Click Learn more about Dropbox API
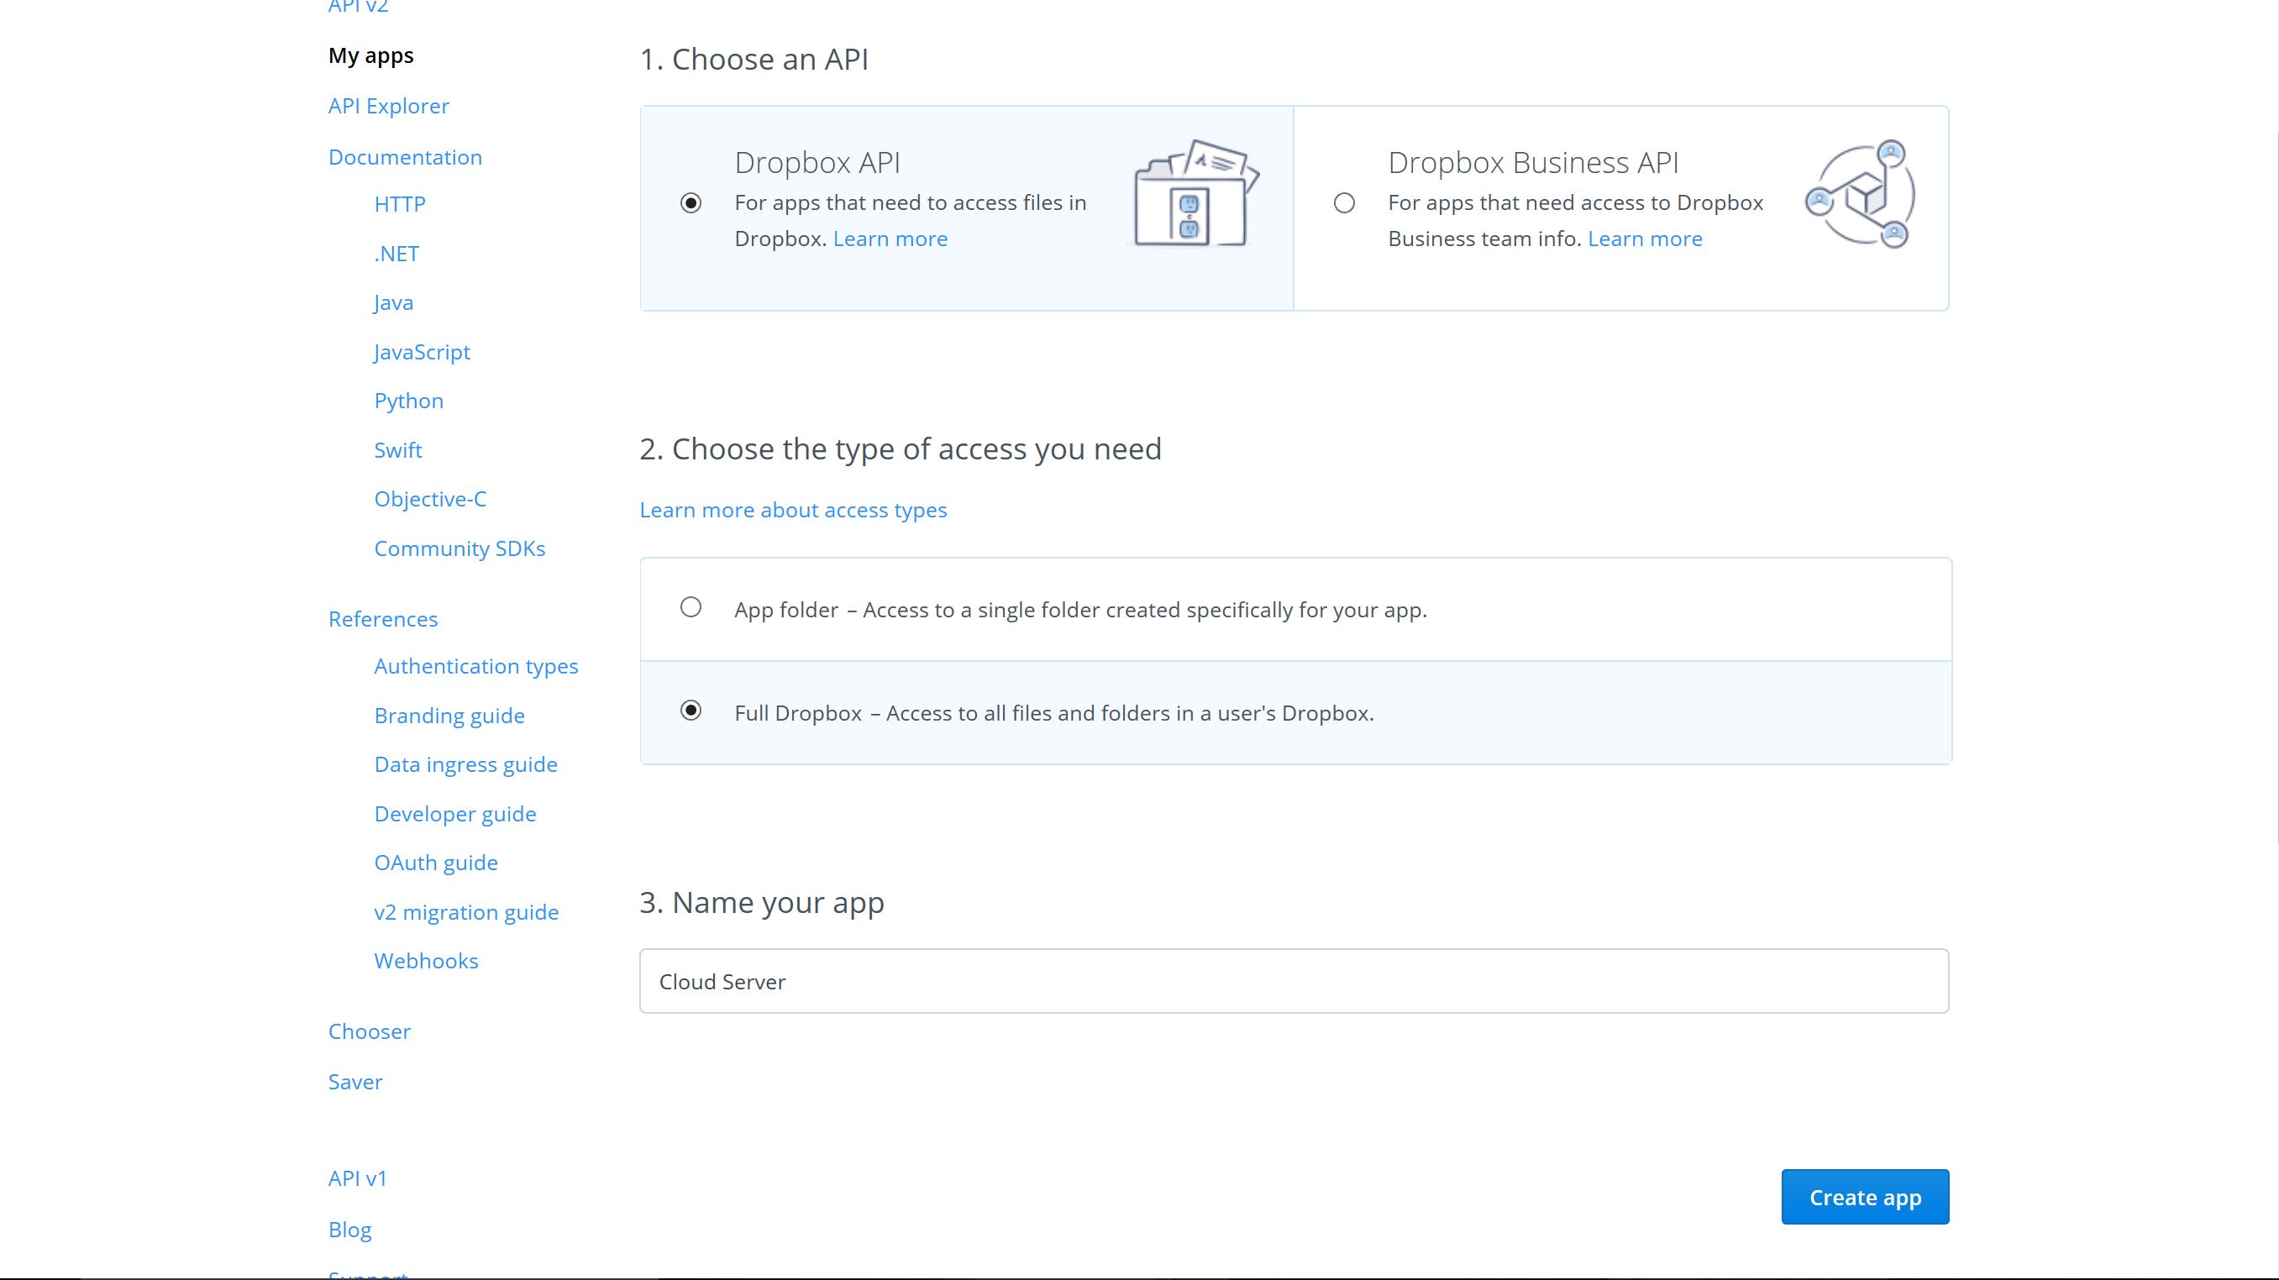The width and height of the screenshot is (2279, 1280). [890, 238]
